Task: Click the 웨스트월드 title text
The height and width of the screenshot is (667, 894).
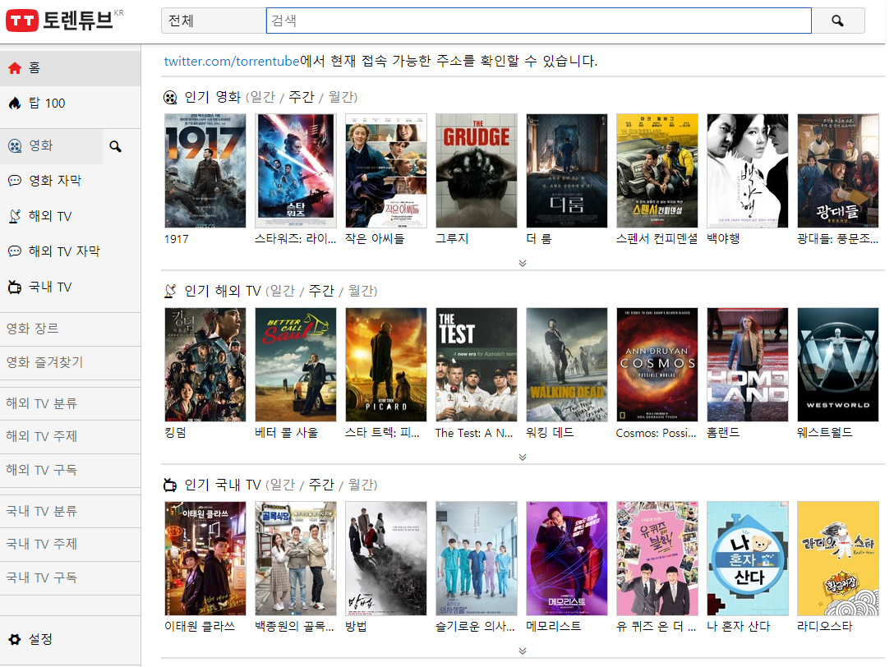Action: point(824,433)
